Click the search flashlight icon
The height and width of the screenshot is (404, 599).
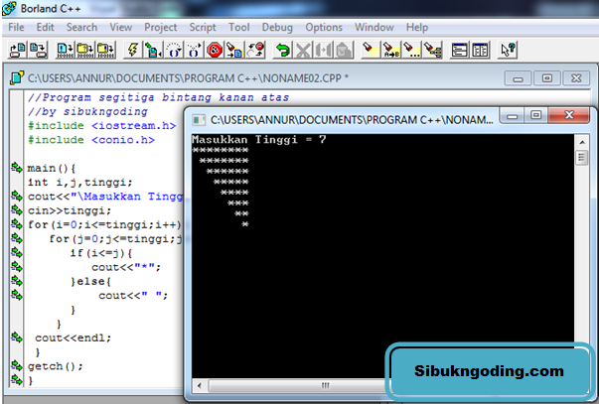pos(371,50)
